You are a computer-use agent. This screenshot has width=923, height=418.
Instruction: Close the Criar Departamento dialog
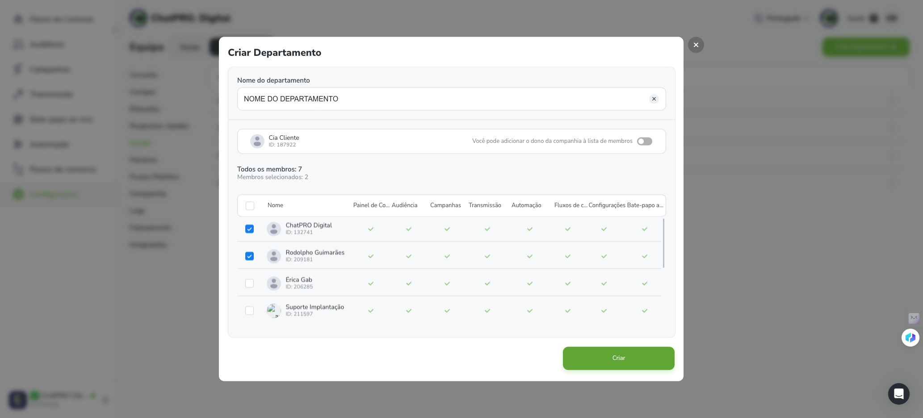tap(696, 45)
